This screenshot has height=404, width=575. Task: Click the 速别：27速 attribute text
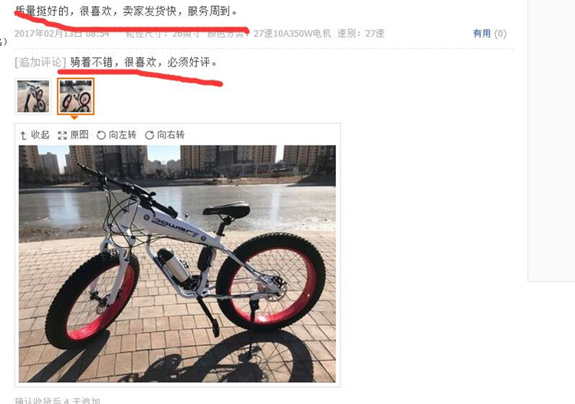pyautogui.click(x=361, y=34)
